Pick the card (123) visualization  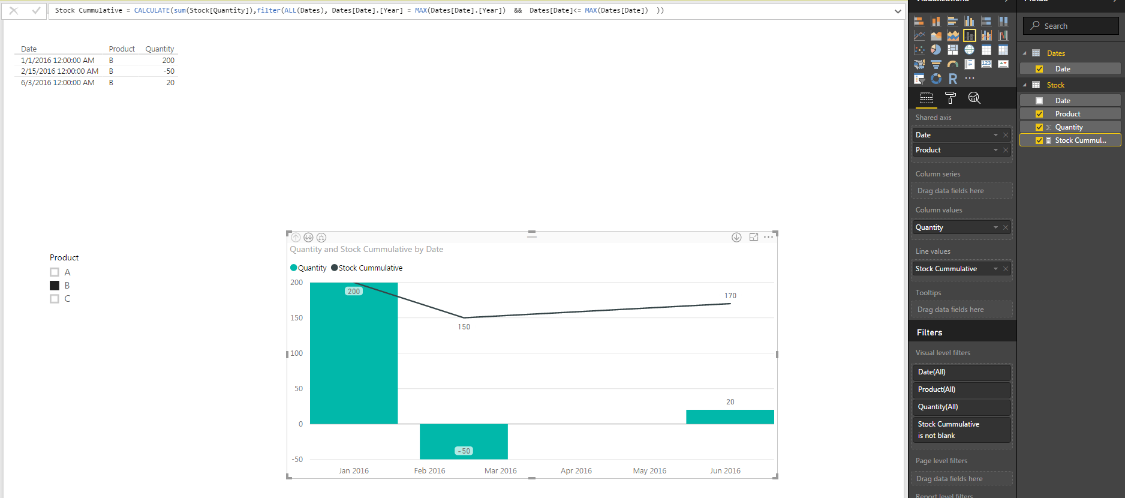coord(986,64)
